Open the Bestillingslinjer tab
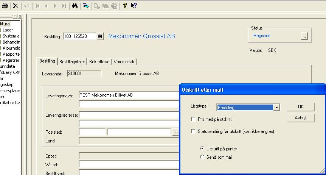 pos(72,62)
